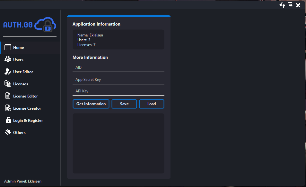Open the License Editor icon
The width and height of the screenshot is (306, 187).
pyautogui.click(x=7, y=96)
